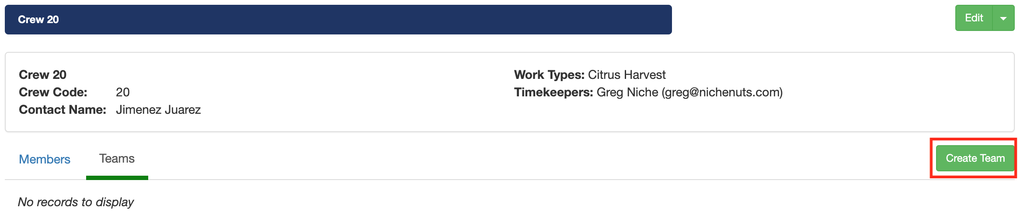Click the timekeeper name Greg Niche
This screenshot has height=211, width=1020.
click(x=627, y=92)
